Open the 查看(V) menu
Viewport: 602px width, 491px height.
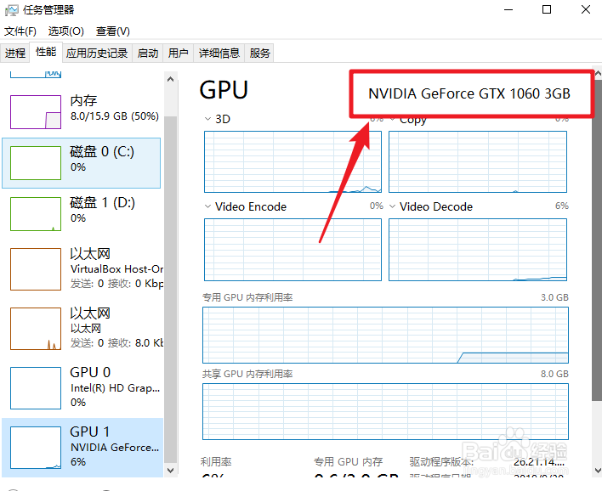(112, 31)
